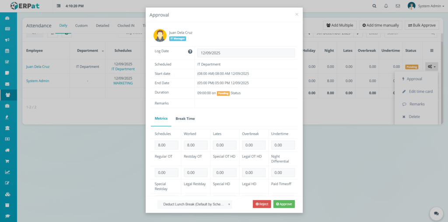This screenshot has height=222, width=448.
Task: Open the check-square tasks sidebar icon
Action: (x=7, y=62)
